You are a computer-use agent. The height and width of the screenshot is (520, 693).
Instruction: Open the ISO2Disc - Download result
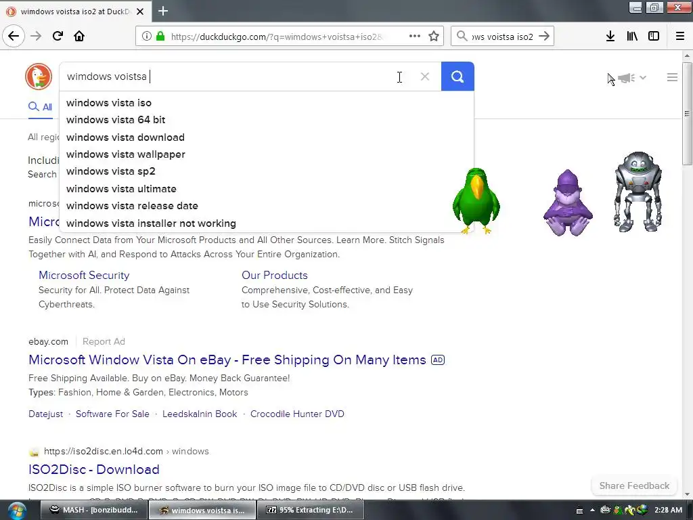(x=93, y=470)
